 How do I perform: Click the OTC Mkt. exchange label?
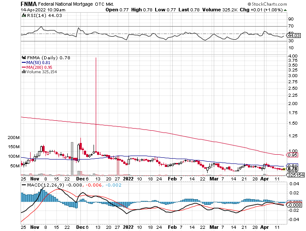pos(104,4)
